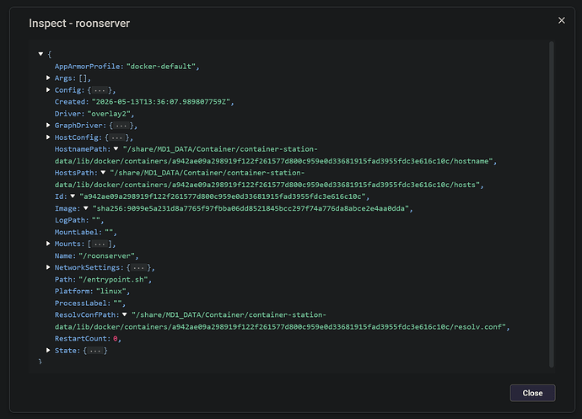The image size is (582, 419).
Task: Click the Config ellipsis placeholder
Action: [99, 90]
